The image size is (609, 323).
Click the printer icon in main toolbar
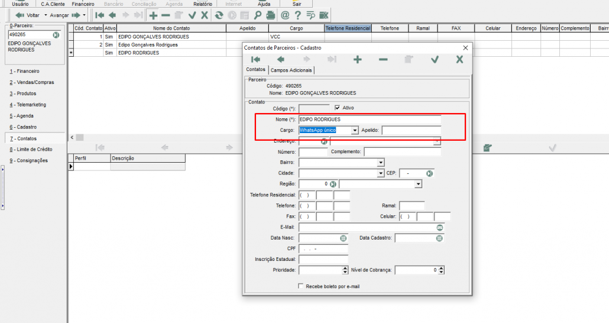coord(271,15)
